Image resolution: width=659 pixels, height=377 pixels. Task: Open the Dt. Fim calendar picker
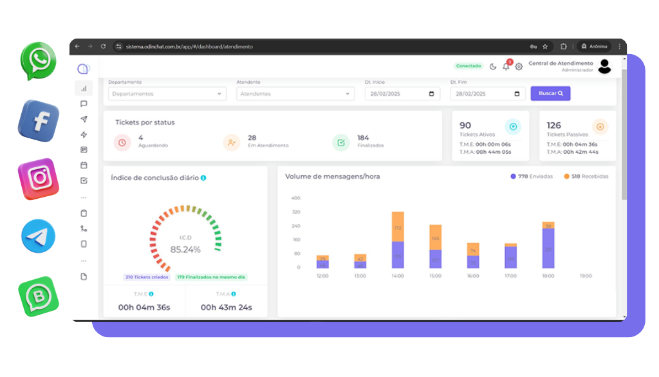tap(517, 94)
